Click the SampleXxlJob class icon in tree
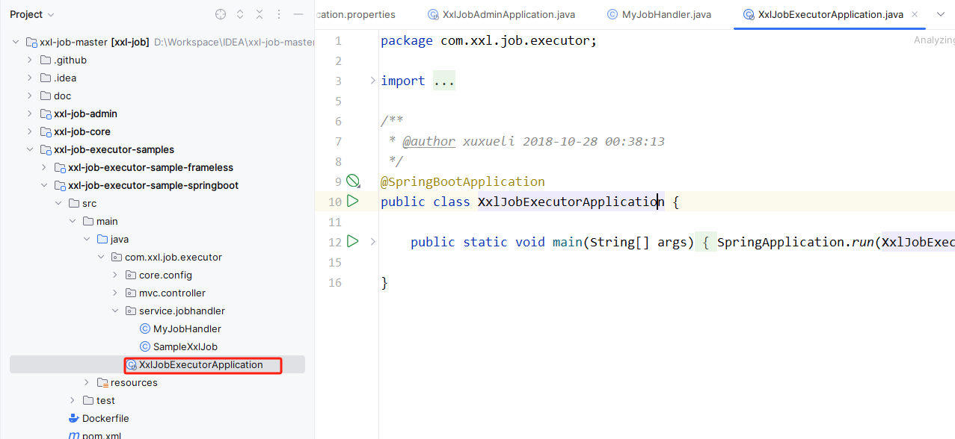The image size is (955, 439). tap(145, 346)
